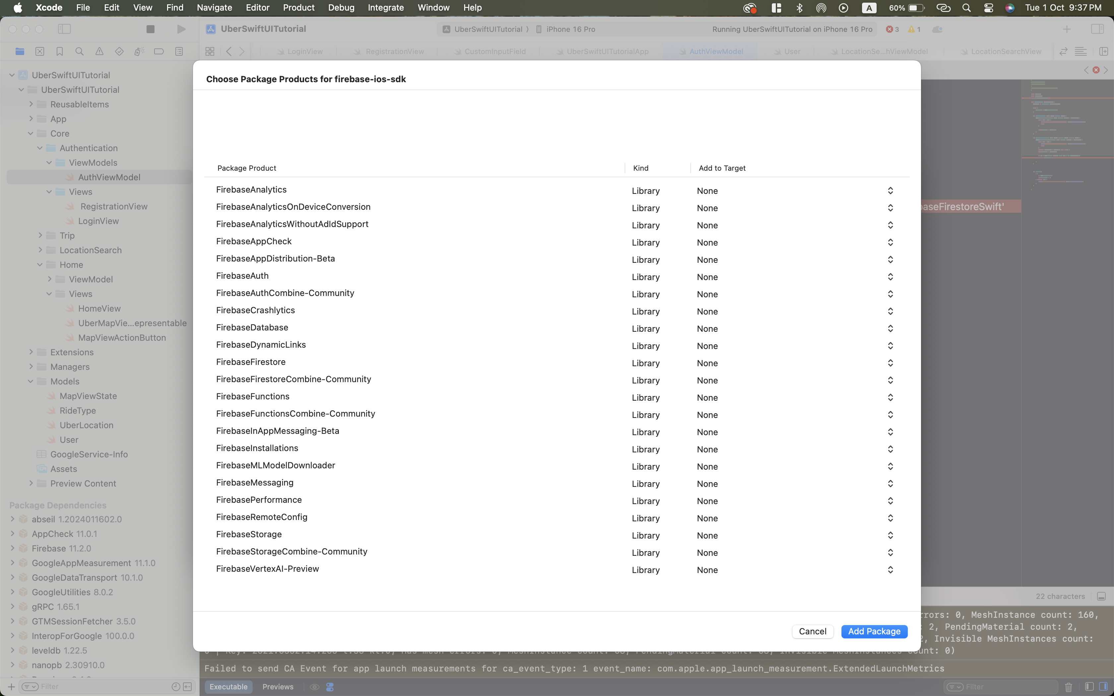
Task: Open the Editor menu
Action: click(257, 8)
